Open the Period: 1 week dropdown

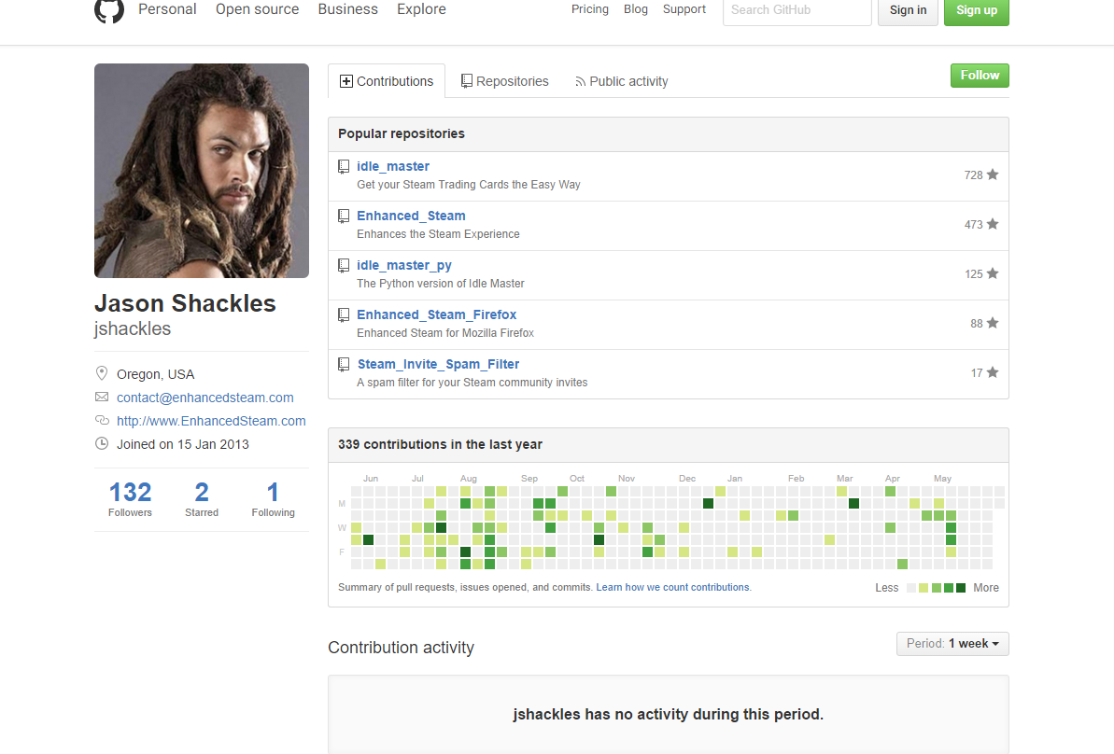coord(952,644)
